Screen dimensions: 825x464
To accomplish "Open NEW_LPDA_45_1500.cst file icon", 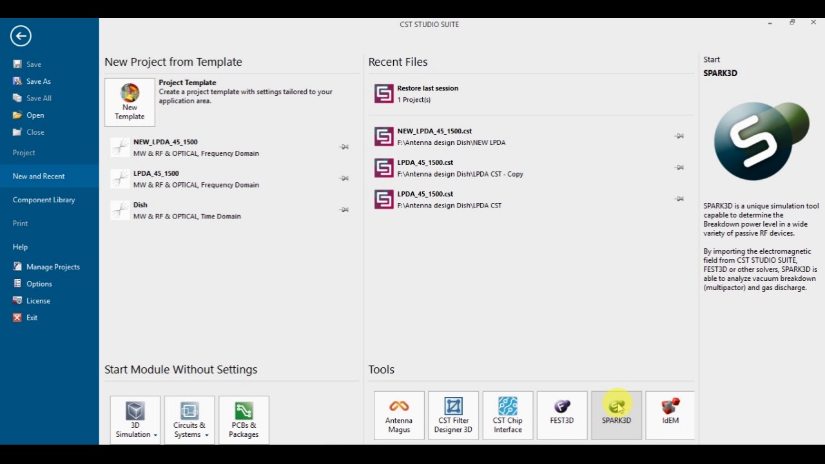I will tap(384, 136).
